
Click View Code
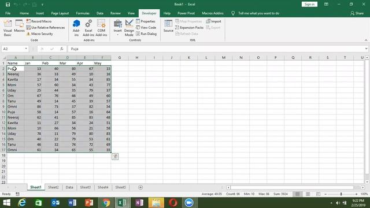click(146, 28)
